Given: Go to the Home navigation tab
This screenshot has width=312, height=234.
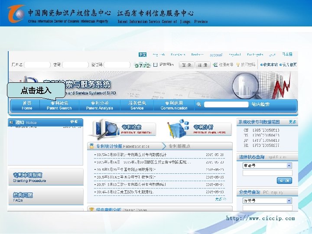Looking at the screenshot, I should [27, 105].
